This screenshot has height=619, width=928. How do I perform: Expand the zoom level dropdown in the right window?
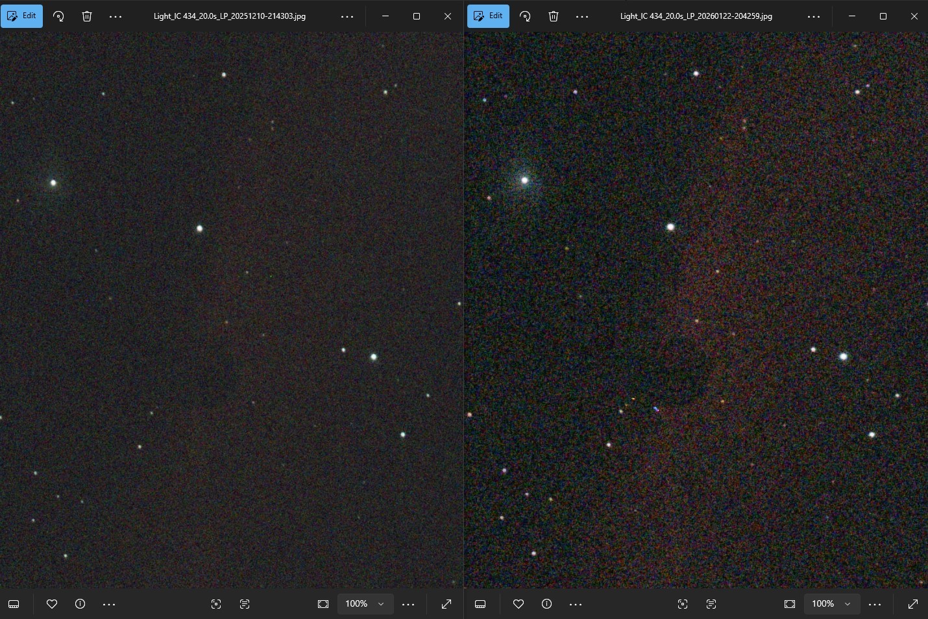(848, 604)
